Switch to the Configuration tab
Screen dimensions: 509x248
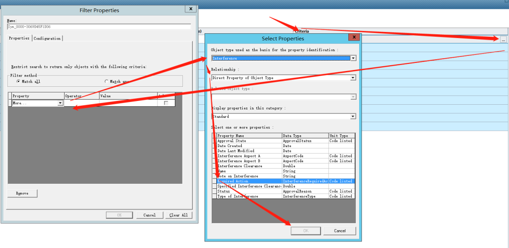point(47,39)
